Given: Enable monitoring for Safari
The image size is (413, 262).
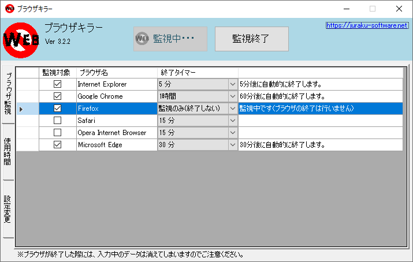Looking at the screenshot, I should click(57, 121).
